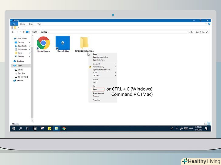
Task: Select the Microsoft Edge shortcut icon
Action: (63, 44)
